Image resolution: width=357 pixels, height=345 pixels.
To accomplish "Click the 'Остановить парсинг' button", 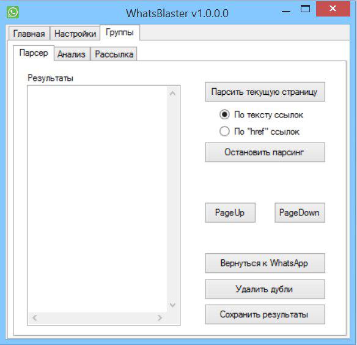I will coord(265,152).
